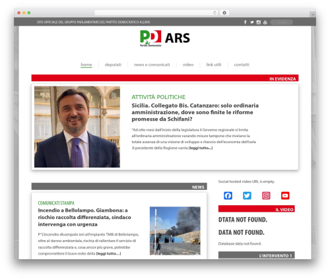Click the 'DATA NOT FOUND.' heading

(x=242, y=232)
